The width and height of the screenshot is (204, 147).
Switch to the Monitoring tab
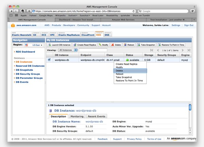pos(77,116)
